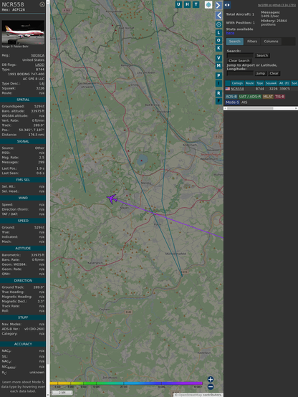
Task: Sort table by Alt. (ft) column
Action: click(284, 83)
